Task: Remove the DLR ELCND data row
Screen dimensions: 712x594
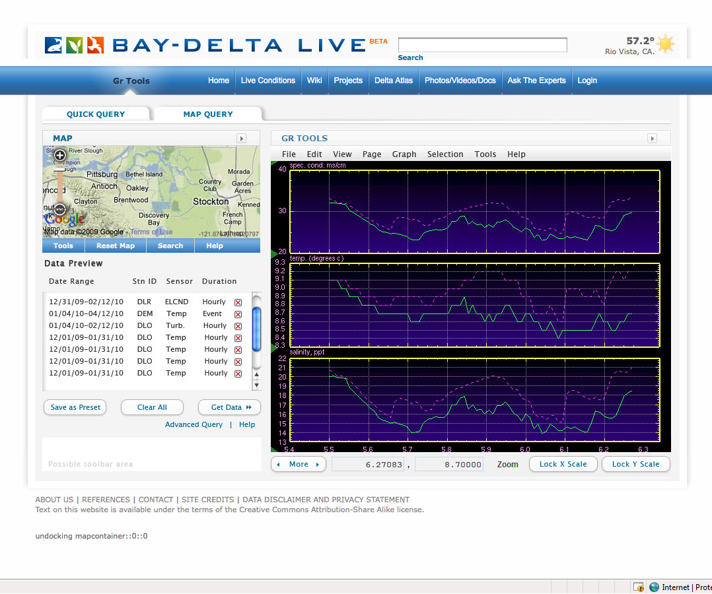Action: 238,302
